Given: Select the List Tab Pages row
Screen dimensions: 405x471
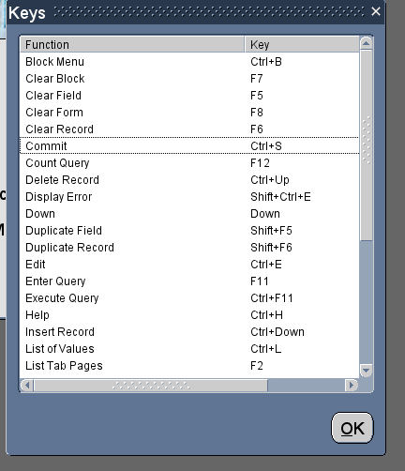Looking at the screenshot, I should [189, 366].
